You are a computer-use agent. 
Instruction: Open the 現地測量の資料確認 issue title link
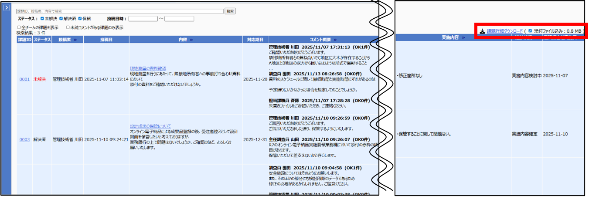tap(148, 68)
